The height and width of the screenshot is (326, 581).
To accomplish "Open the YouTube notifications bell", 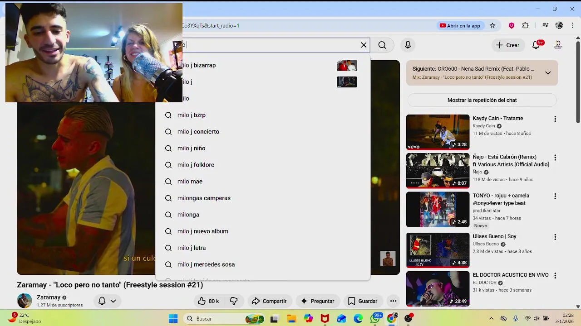I will tap(537, 45).
